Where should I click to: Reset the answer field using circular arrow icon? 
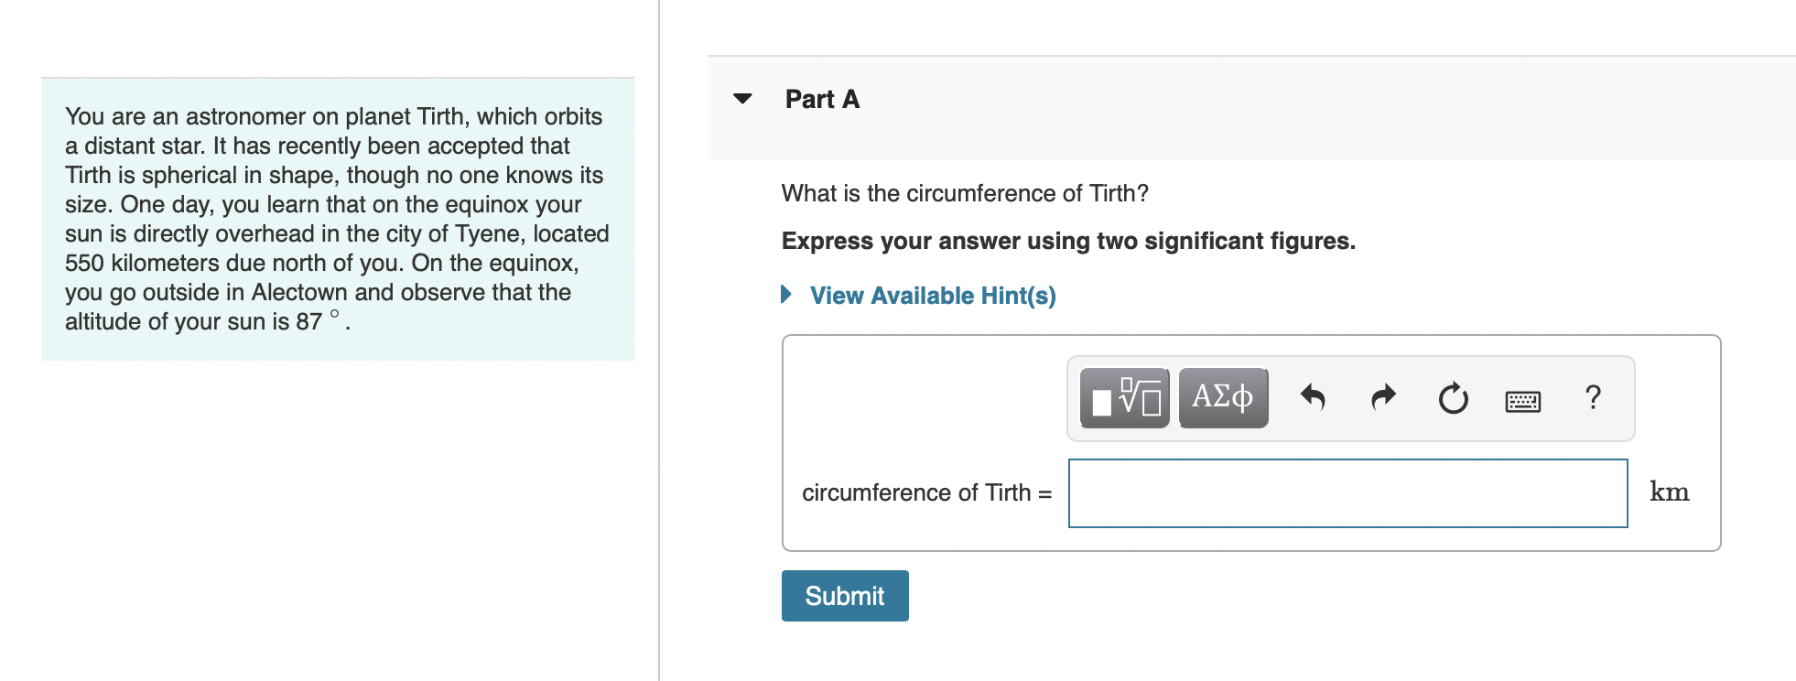(x=1453, y=399)
